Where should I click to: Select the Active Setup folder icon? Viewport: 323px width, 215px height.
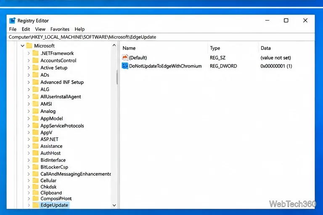click(x=35, y=68)
